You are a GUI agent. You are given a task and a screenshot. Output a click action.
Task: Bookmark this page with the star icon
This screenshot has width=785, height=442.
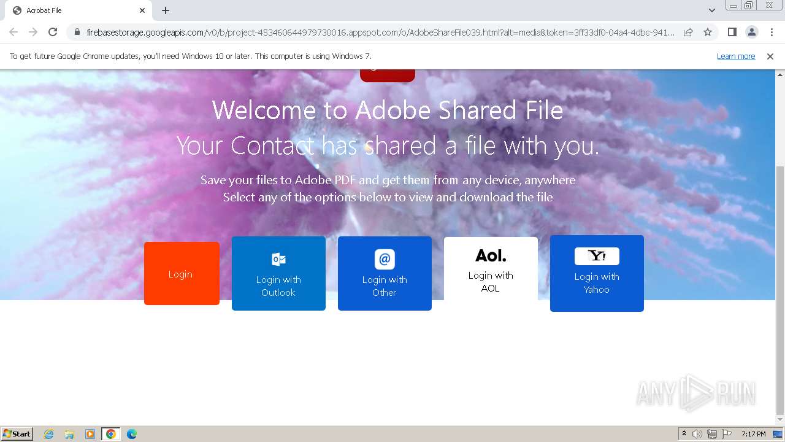click(x=708, y=32)
